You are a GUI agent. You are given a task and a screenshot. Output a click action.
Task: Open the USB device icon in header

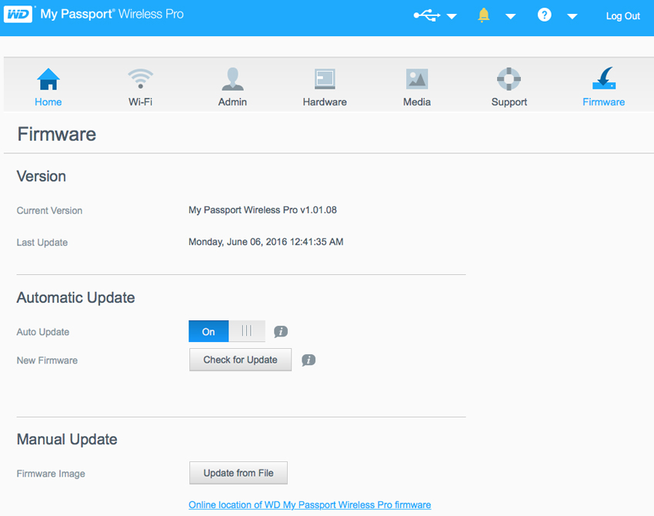427,16
